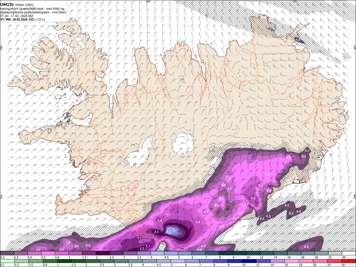This screenshot has height=267, width=356.
Task: Click the light green rain swatch between 0.1 and 0.3
Action: coord(7,261)
